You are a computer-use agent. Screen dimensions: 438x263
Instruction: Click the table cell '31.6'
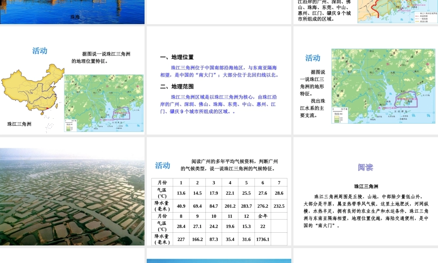tap(246, 239)
